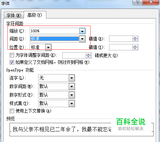Enable 为字体调整字间距 checkbox

(x=12, y=55)
